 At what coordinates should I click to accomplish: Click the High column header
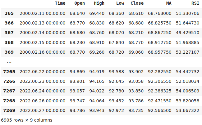(99, 3)
